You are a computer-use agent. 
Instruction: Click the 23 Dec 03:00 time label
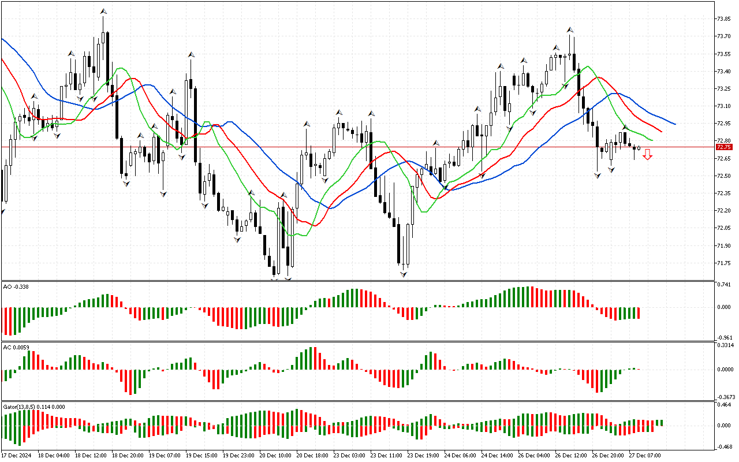[x=350, y=455]
